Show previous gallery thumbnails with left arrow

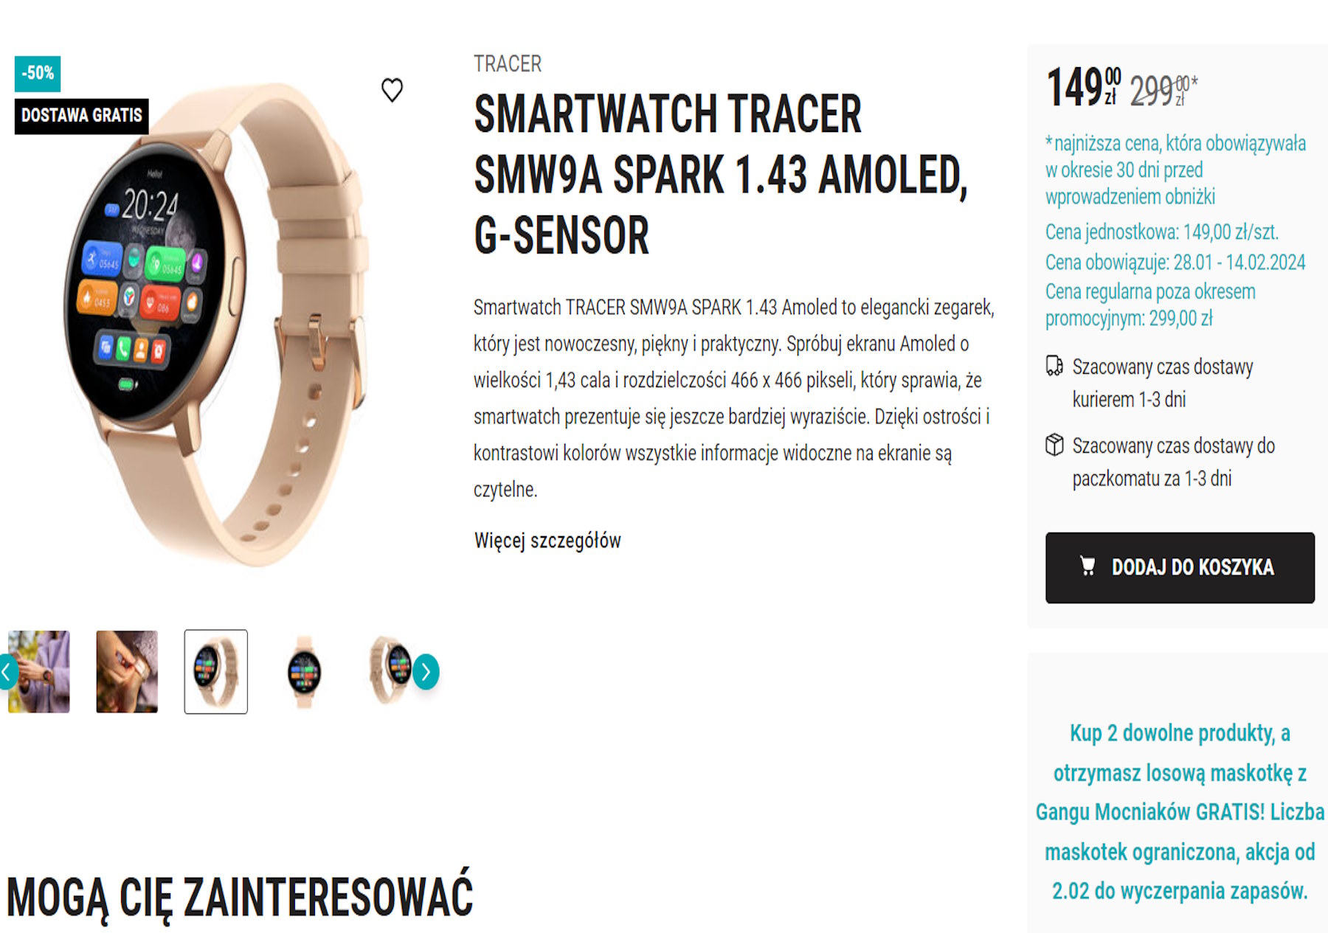7,672
